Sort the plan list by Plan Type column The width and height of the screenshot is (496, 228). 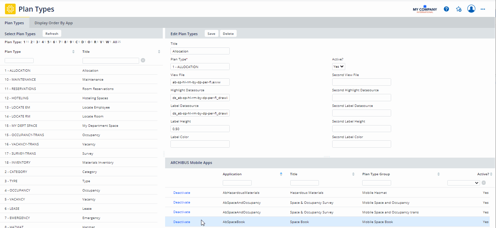pos(73,52)
